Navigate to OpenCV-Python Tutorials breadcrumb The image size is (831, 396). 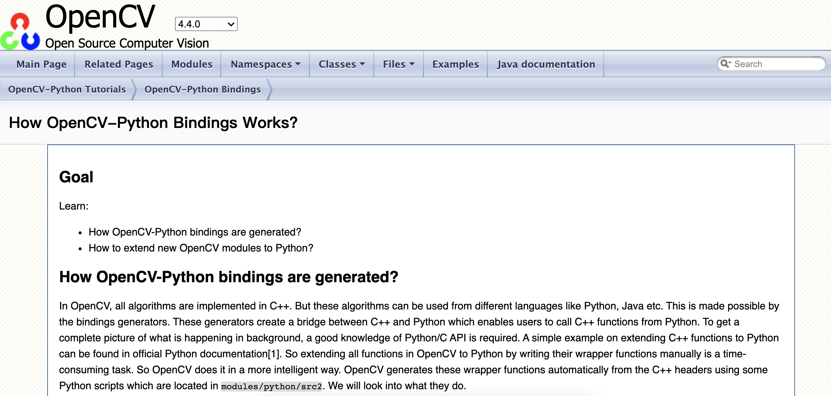tap(67, 89)
